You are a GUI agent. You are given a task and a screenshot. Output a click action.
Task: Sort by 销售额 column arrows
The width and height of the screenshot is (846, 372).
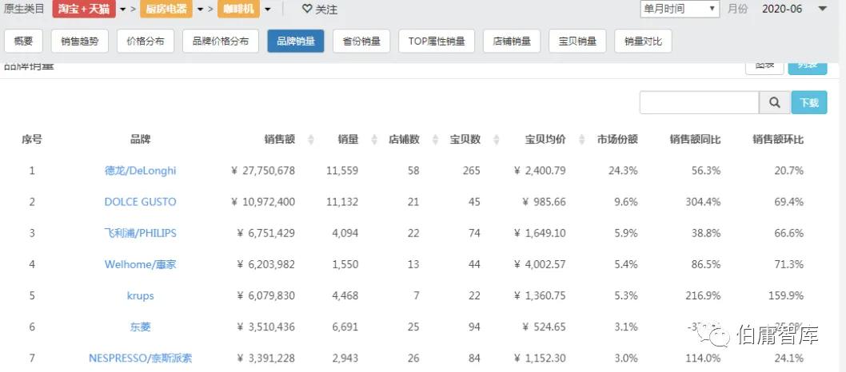[x=310, y=140]
